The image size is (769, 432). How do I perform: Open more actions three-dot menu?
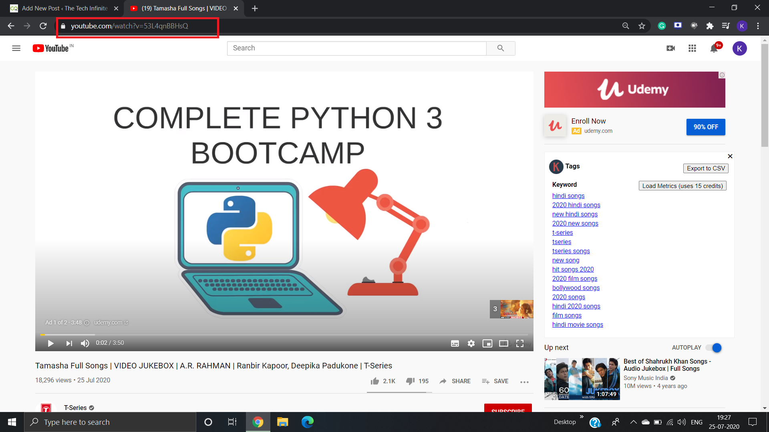(x=524, y=382)
